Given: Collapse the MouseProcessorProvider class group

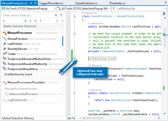Looking at the screenshot, I should [x=61, y=82].
